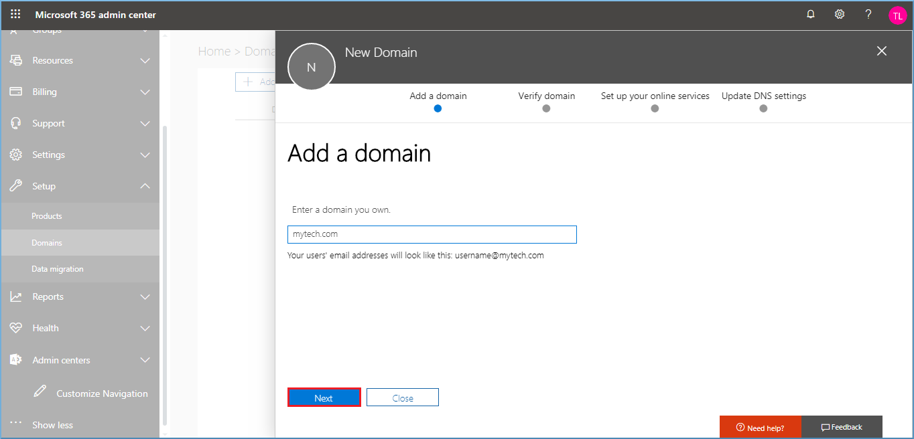Viewport: 914px width, 439px height.
Task: Click the Add a domain step dot
Action: click(x=438, y=108)
